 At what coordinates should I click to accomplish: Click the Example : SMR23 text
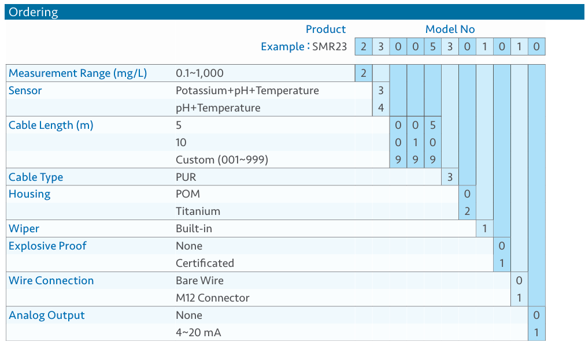[x=303, y=47]
